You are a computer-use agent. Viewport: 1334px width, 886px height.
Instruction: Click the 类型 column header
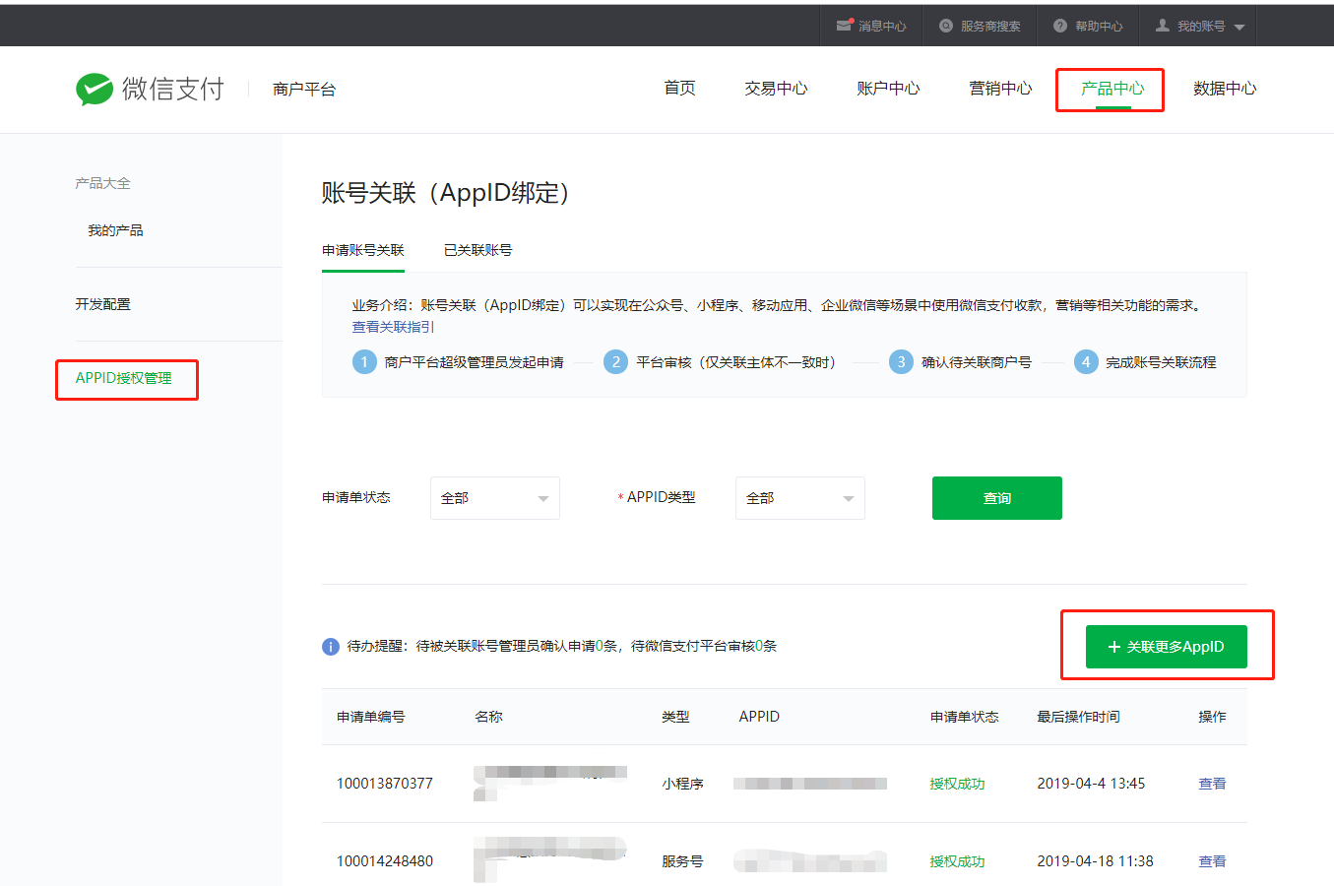pyautogui.click(x=675, y=717)
